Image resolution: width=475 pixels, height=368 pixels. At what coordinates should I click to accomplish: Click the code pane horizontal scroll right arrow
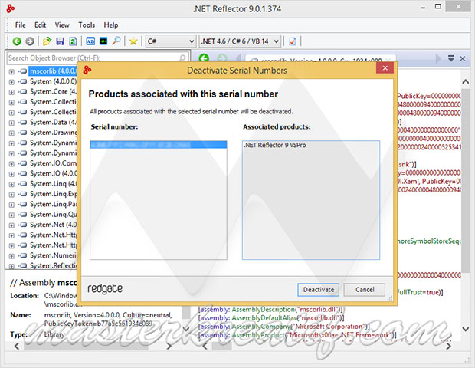click(449, 346)
